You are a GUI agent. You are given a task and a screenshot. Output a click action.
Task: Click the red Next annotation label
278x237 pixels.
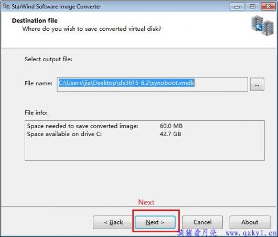[146, 202]
